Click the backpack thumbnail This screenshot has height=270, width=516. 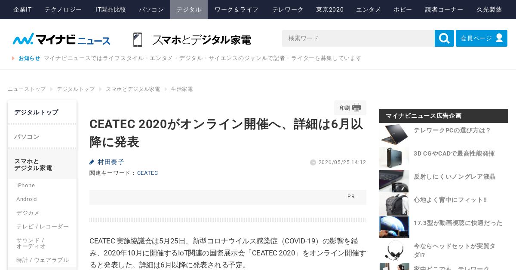[x=394, y=204]
